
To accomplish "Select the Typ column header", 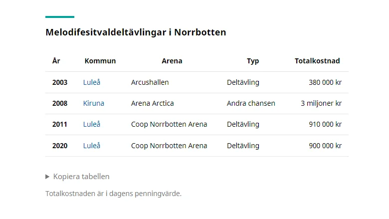I will (x=253, y=61).
